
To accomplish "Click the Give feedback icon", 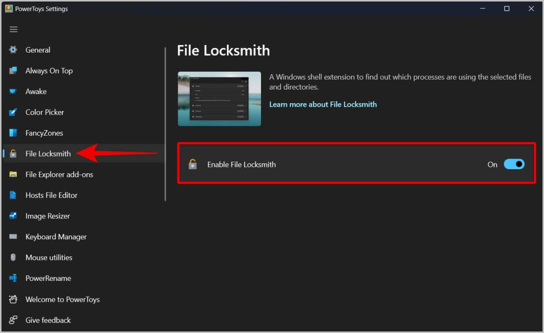I will [x=13, y=320].
